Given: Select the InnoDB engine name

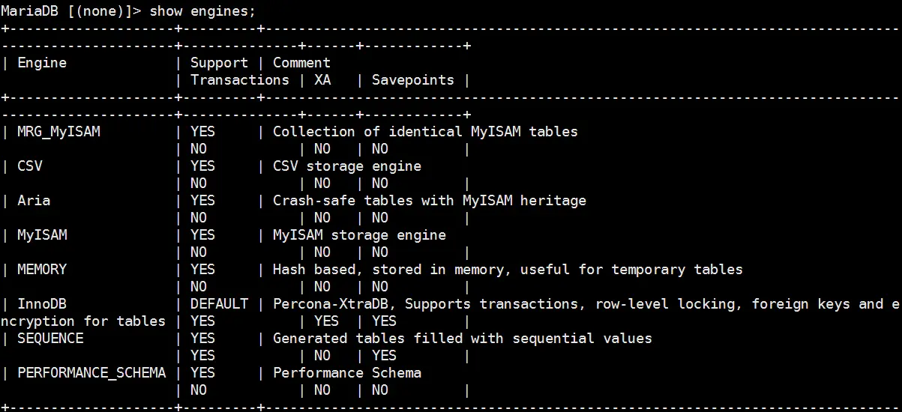Looking at the screenshot, I should 42,304.
